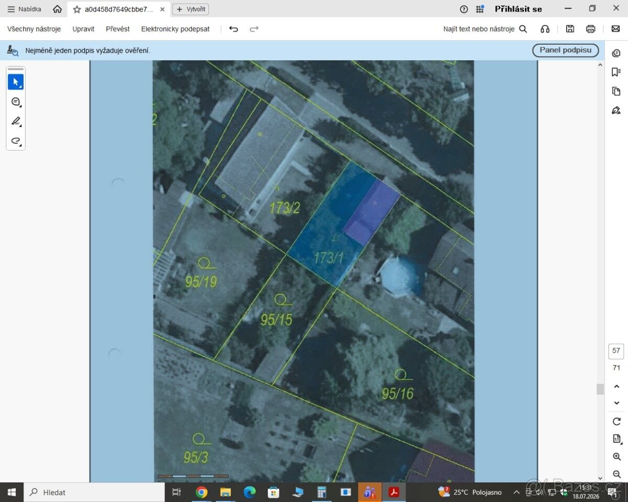Open File Explorer from the taskbar
Image resolution: width=628 pixels, height=502 pixels.
click(x=226, y=492)
